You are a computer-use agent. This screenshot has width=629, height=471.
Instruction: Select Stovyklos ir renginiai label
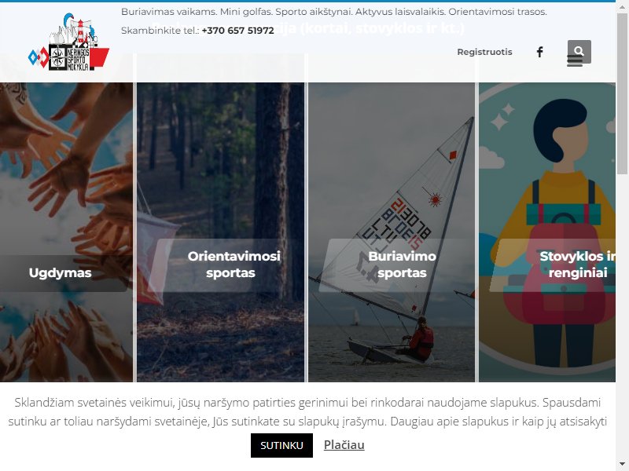point(577,265)
